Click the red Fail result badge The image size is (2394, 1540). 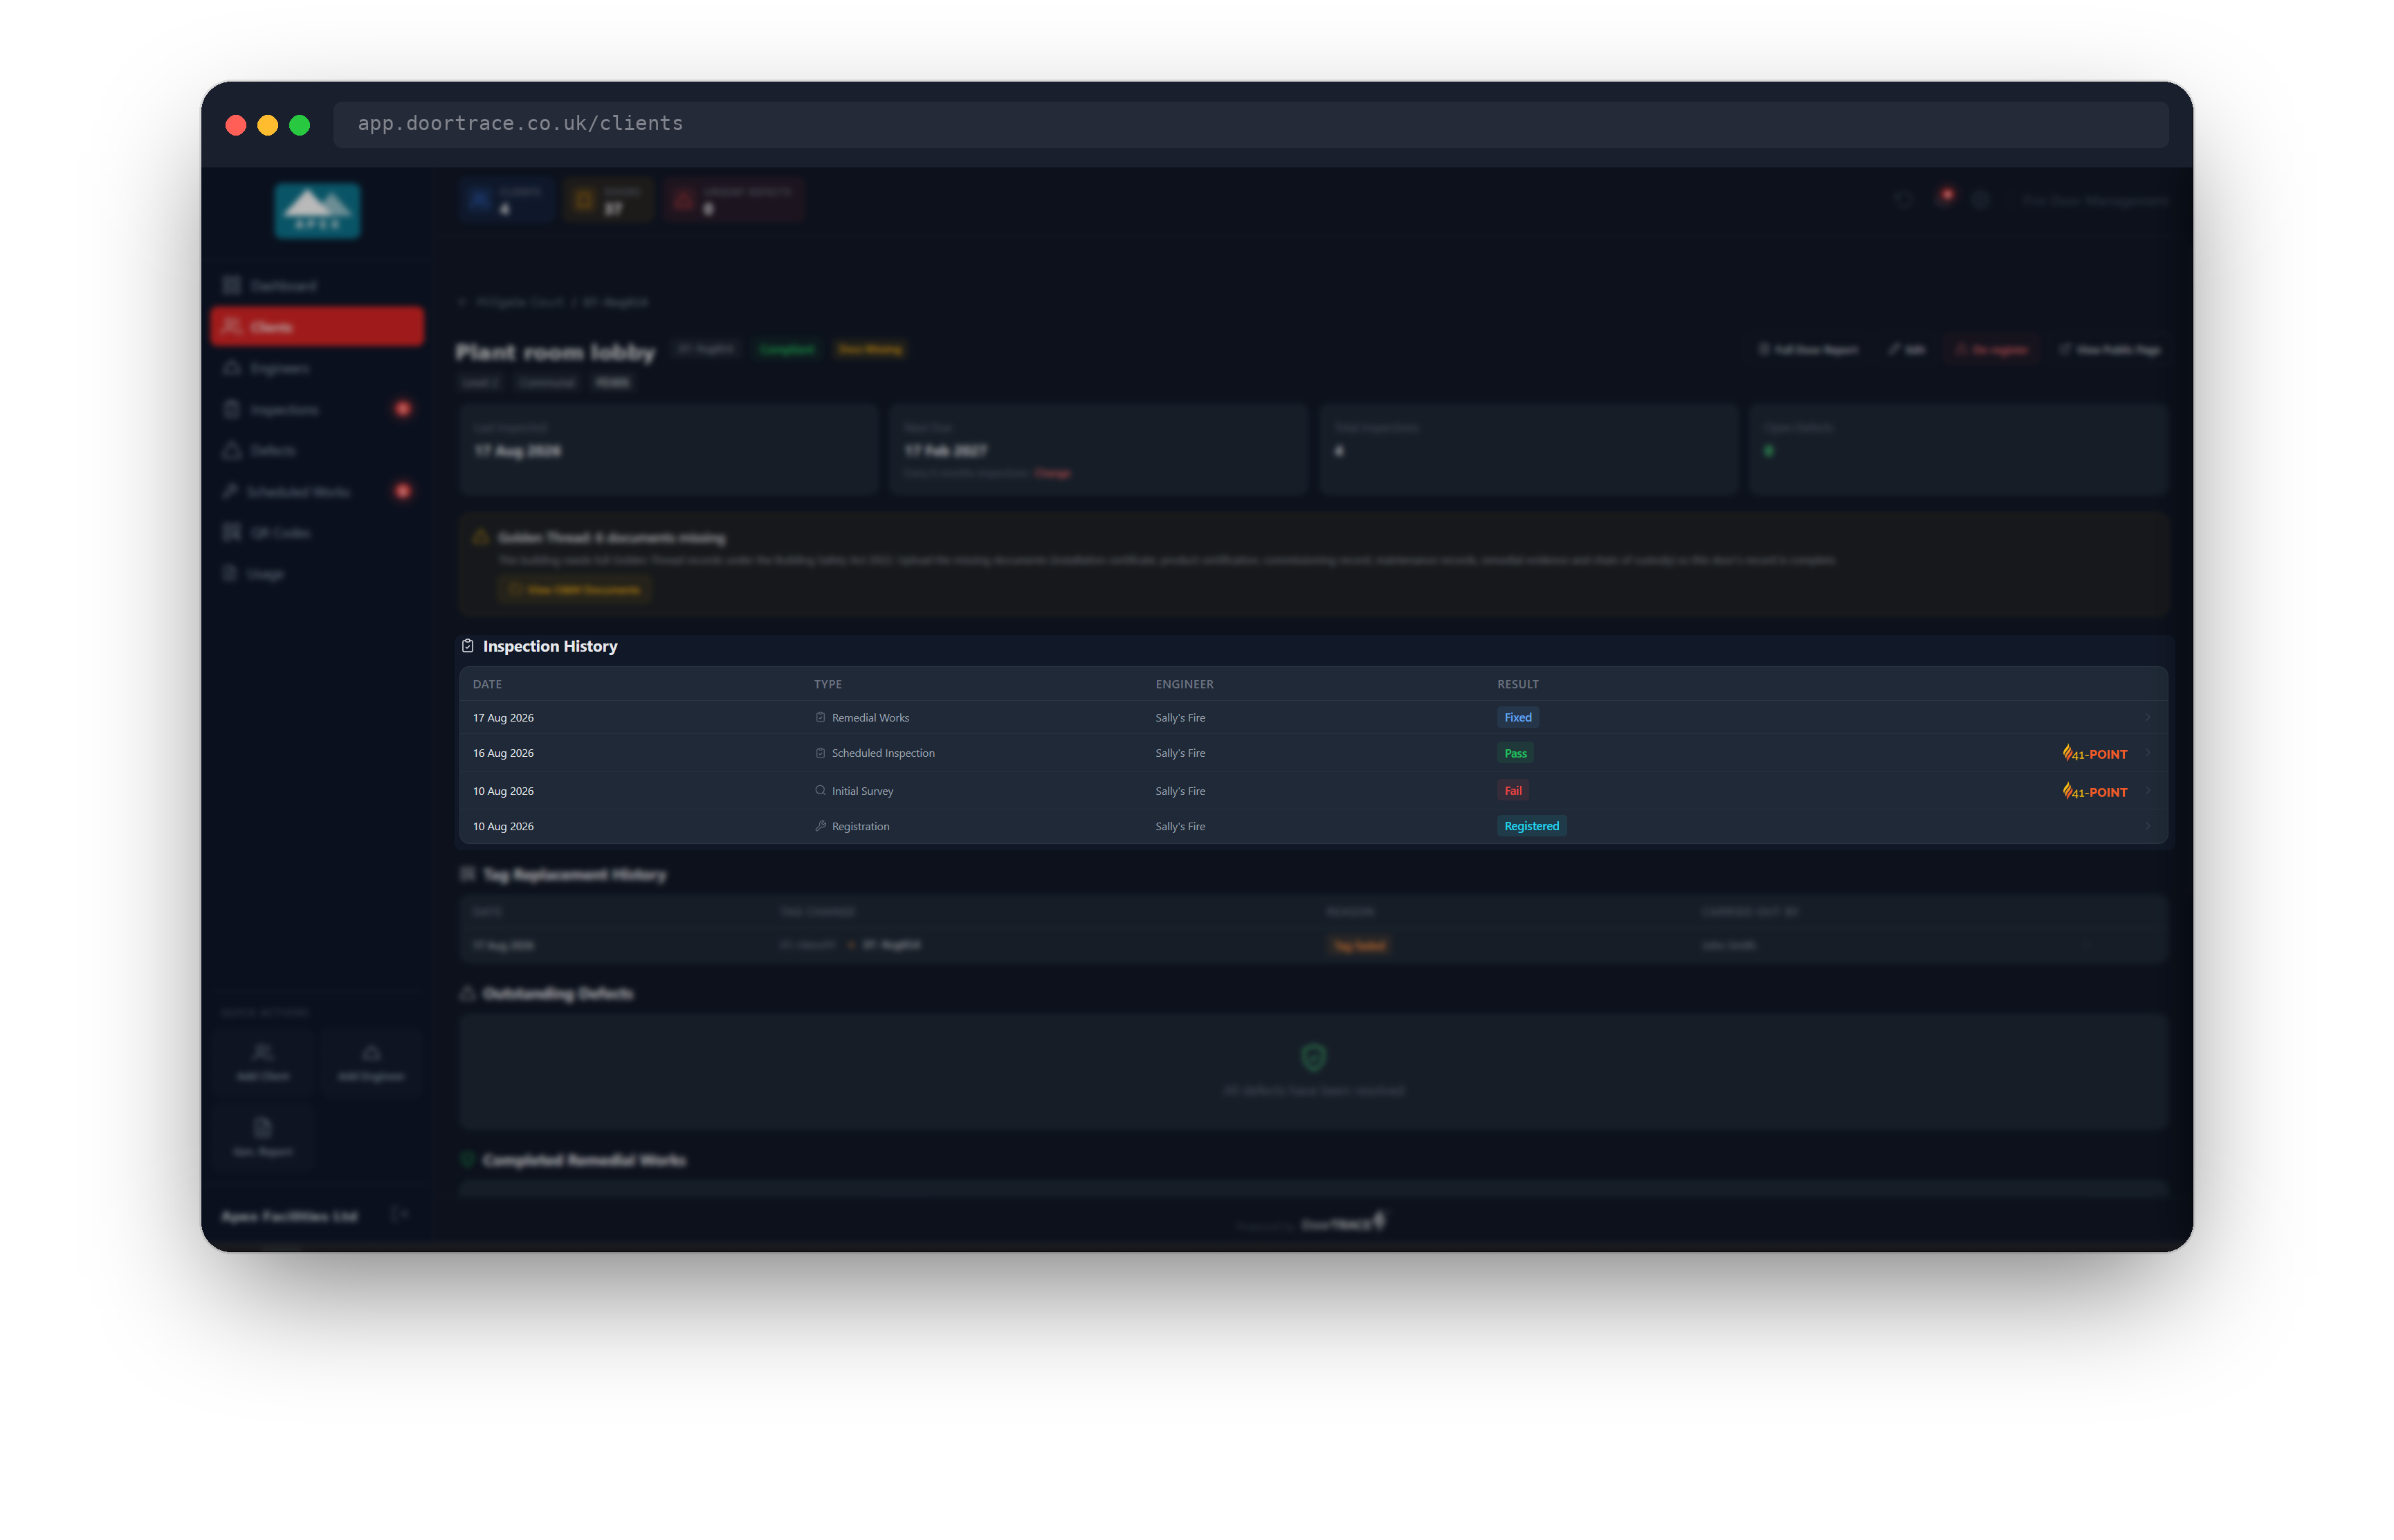[x=1512, y=790]
